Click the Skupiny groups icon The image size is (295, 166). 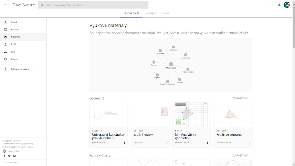tap(6, 59)
